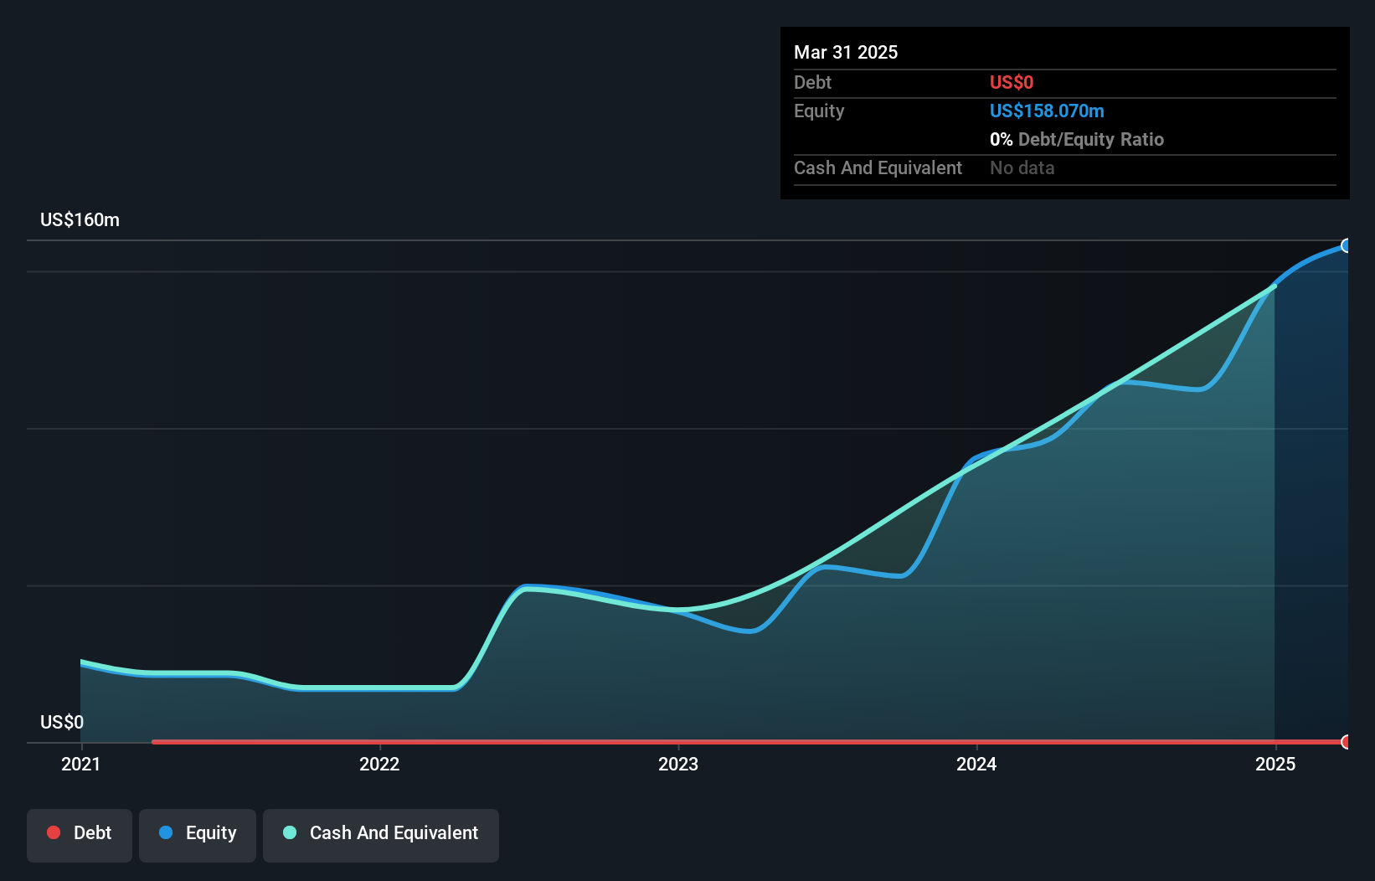Click the blue Equity data point marker

coord(1347,245)
